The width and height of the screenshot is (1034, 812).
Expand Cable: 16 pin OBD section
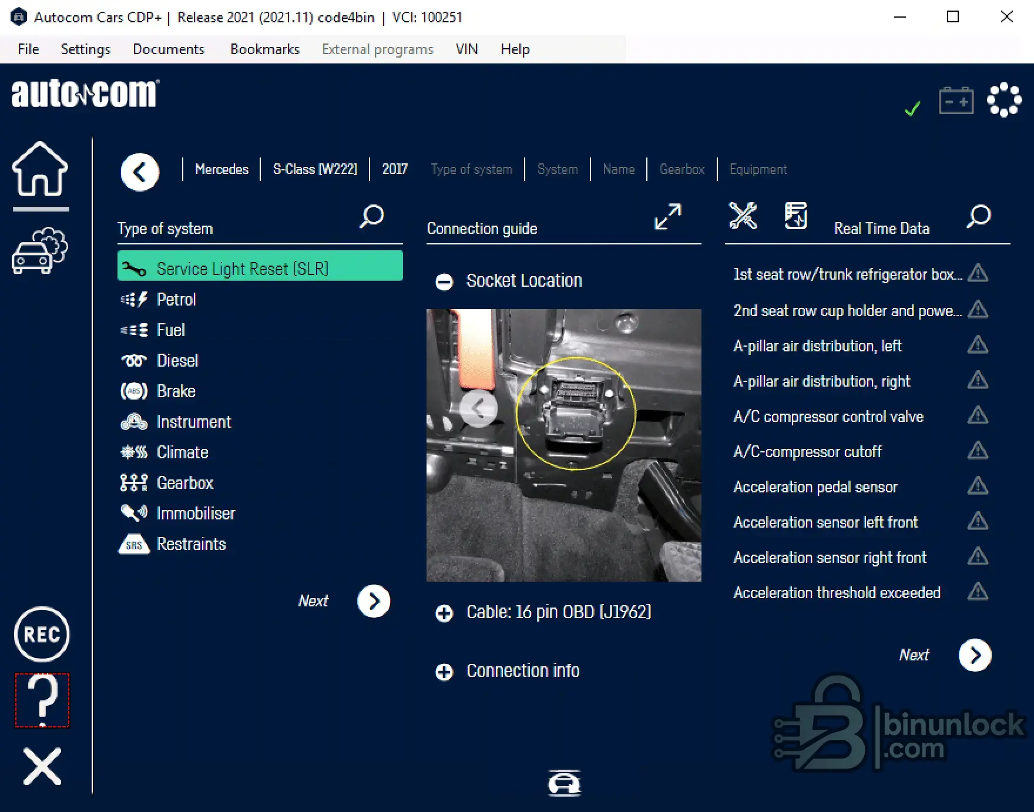coord(444,613)
